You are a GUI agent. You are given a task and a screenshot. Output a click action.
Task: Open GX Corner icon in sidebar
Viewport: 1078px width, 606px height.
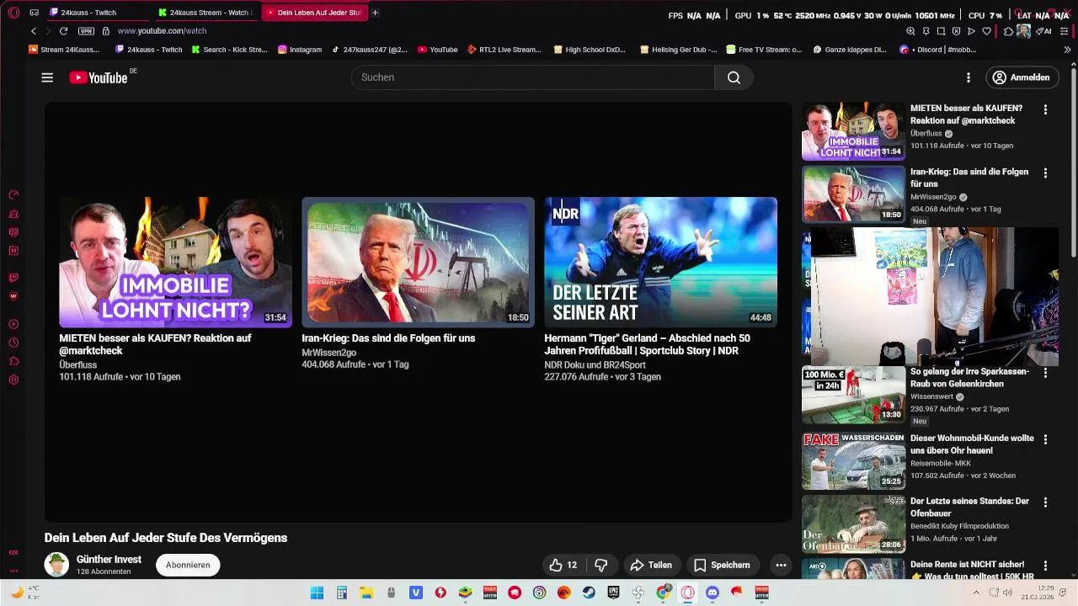(x=13, y=553)
